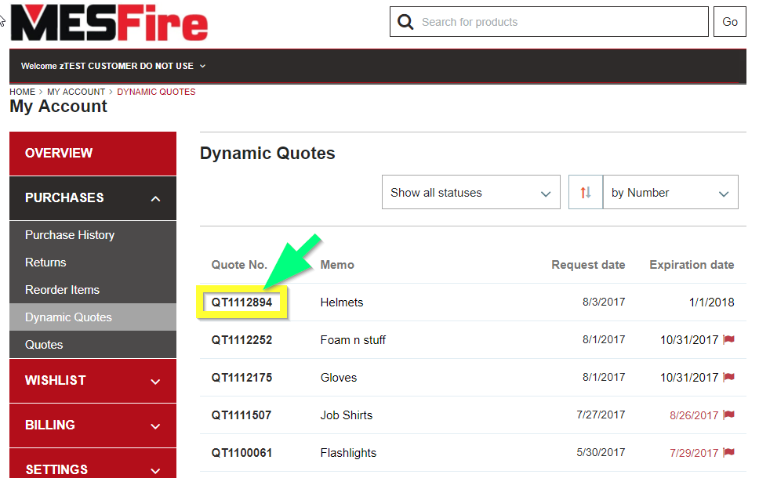Click expiration date 1/1/2018
The height and width of the screenshot is (478, 759).
coord(712,302)
